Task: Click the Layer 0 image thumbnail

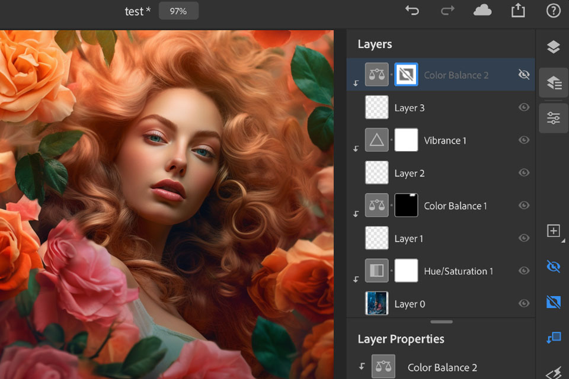Action: pyautogui.click(x=377, y=303)
